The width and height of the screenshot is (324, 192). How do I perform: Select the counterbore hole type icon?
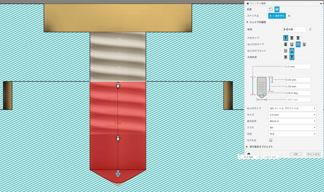coord(292,38)
